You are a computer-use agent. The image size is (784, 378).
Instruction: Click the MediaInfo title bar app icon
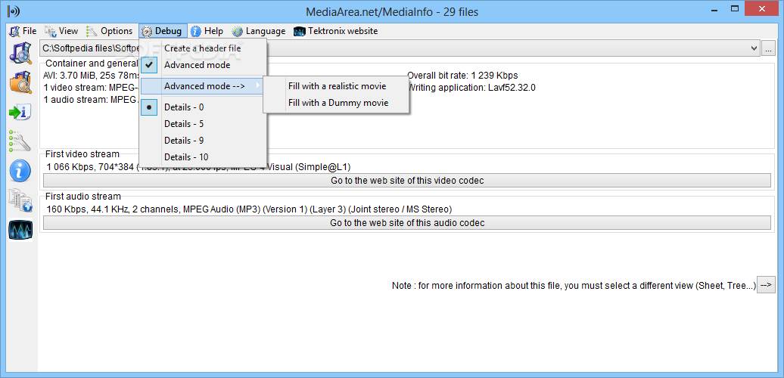(x=14, y=11)
